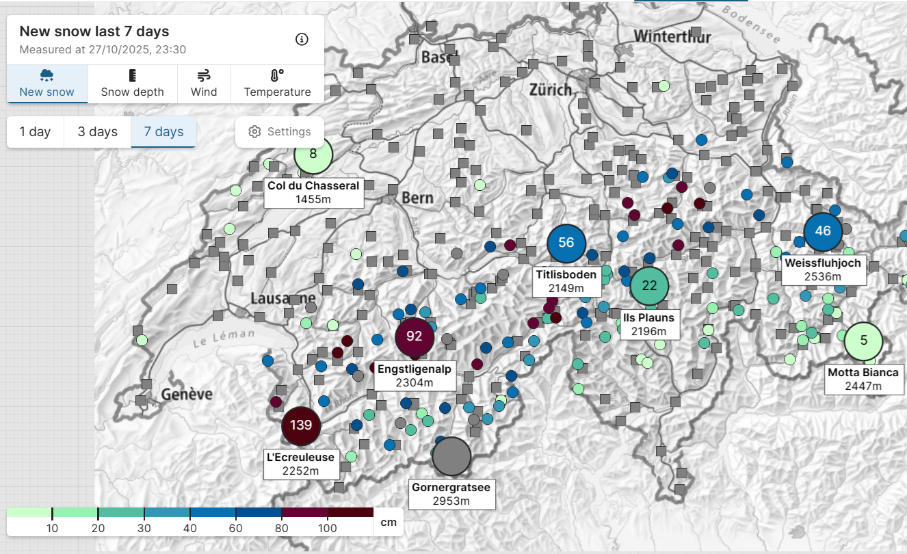Select the Titlisboden marker showing 56
The width and height of the screenshot is (907, 554).
566,243
